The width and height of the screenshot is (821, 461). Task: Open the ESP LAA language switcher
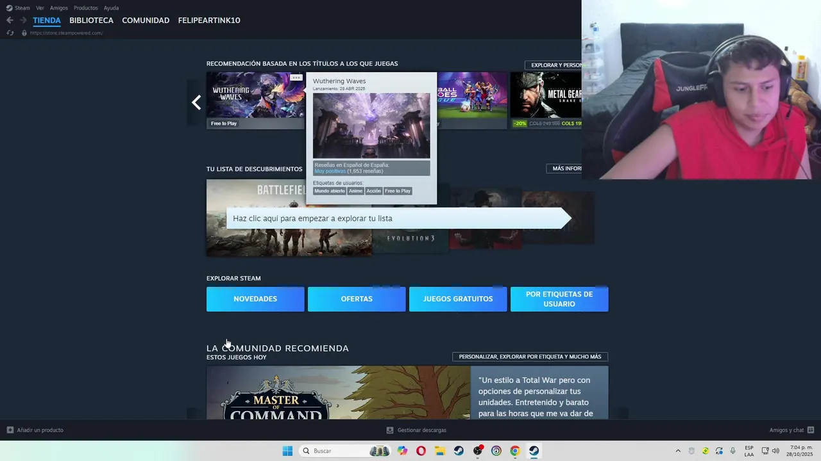tap(749, 451)
